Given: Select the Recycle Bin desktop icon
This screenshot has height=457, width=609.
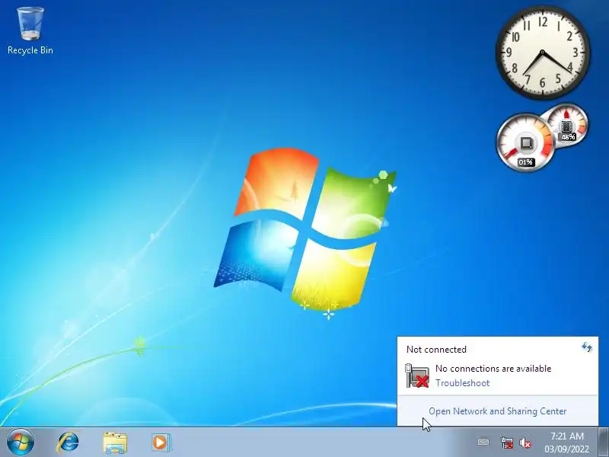Looking at the screenshot, I should [30, 30].
